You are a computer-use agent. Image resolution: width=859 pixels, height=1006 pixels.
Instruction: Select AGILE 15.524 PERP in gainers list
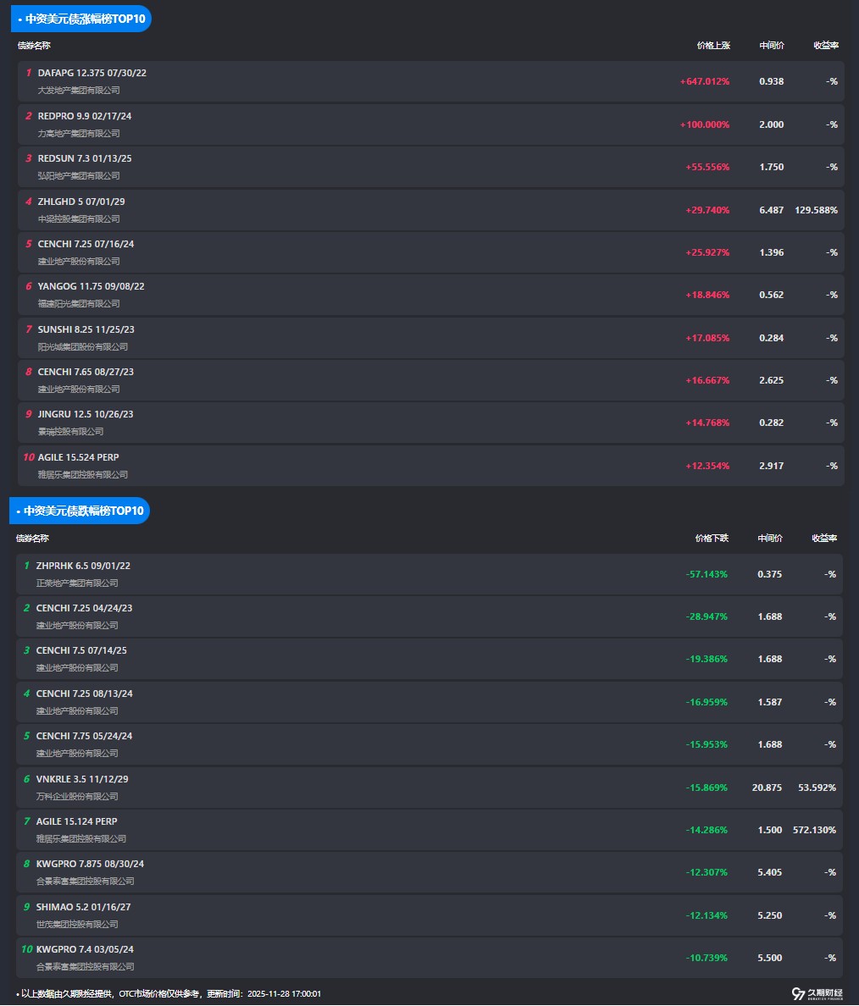(78, 457)
